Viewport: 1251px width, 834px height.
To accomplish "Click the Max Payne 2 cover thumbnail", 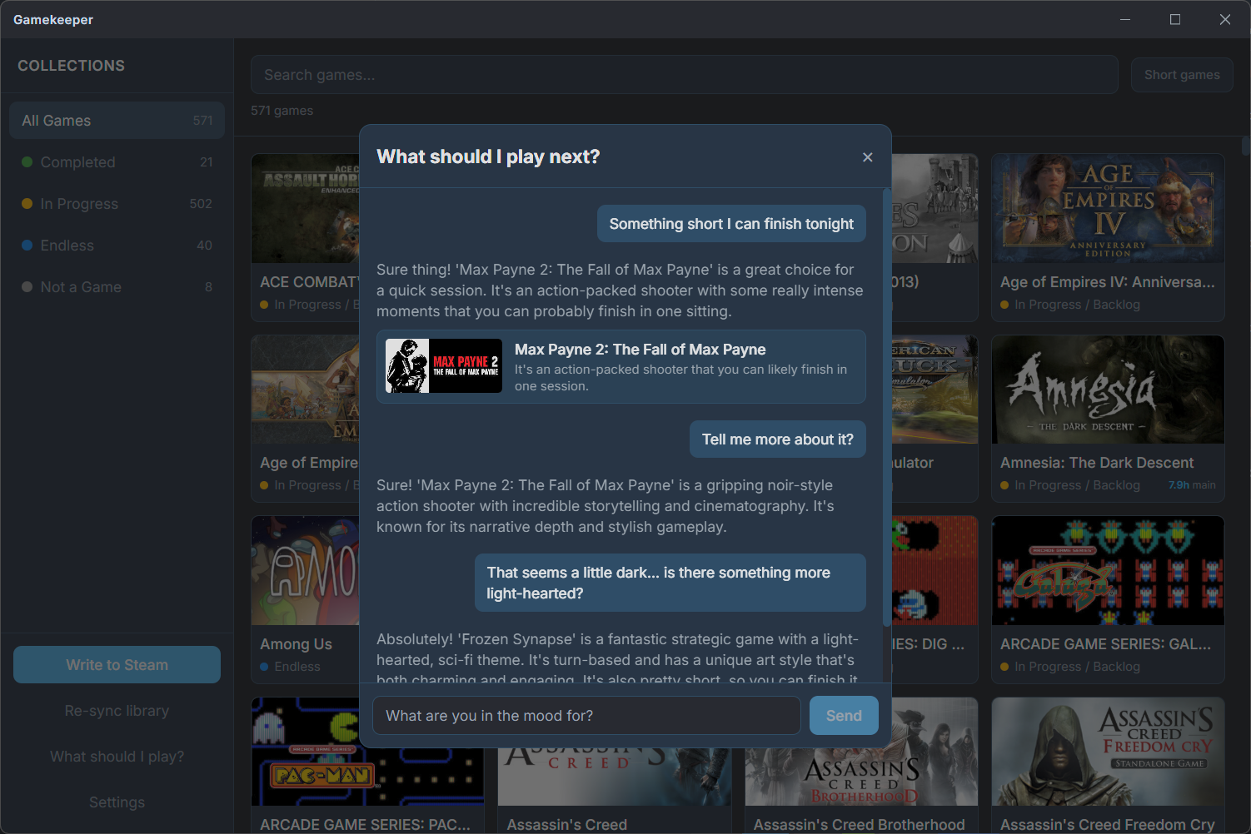I will pos(444,366).
